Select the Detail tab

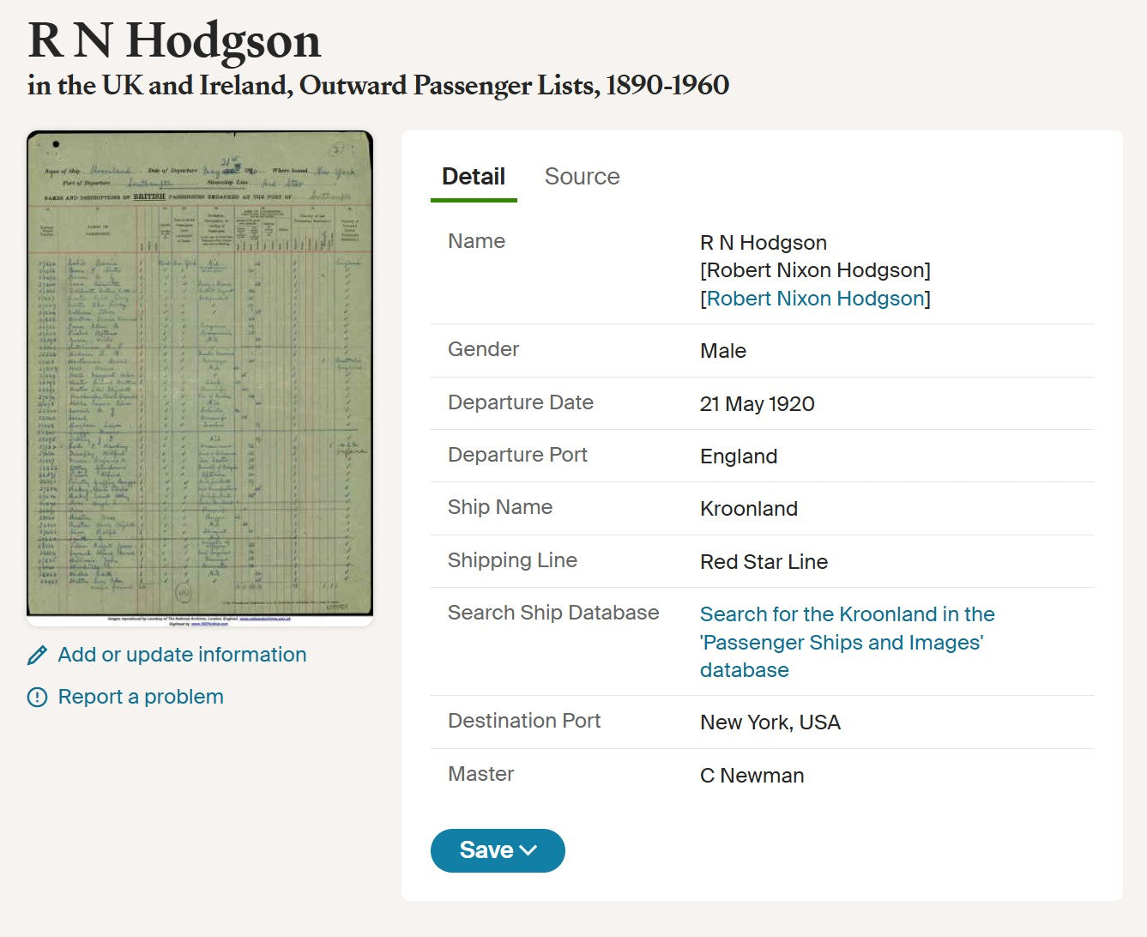[x=473, y=176]
